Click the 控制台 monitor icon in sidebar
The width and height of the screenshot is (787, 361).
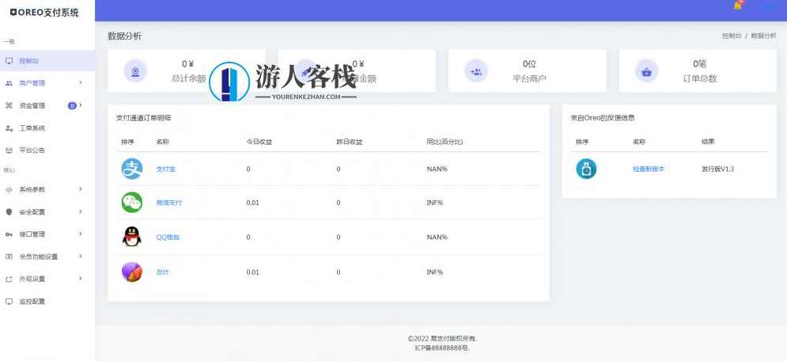pyautogui.click(x=9, y=61)
